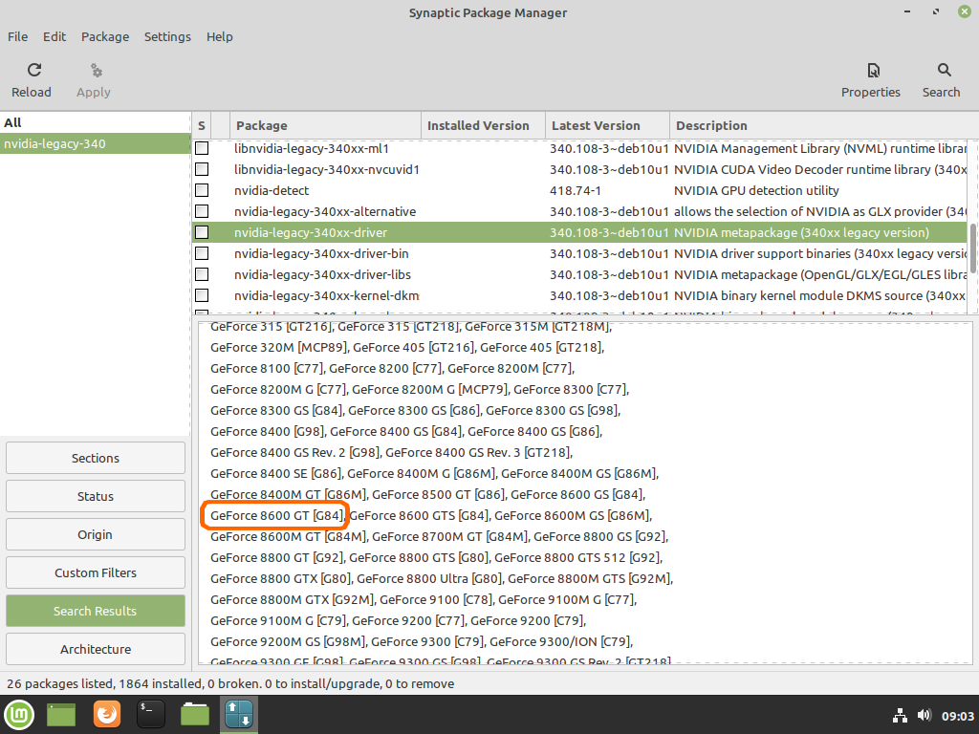The height and width of the screenshot is (734, 979).
Task: Open the Package menu
Action: click(x=105, y=36)
